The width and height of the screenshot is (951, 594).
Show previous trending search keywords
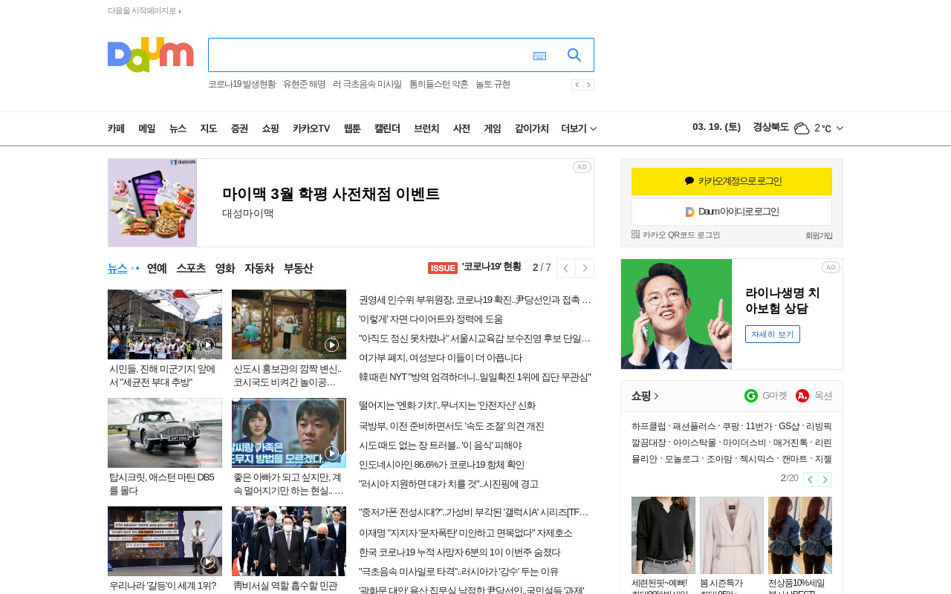point(577,85)
